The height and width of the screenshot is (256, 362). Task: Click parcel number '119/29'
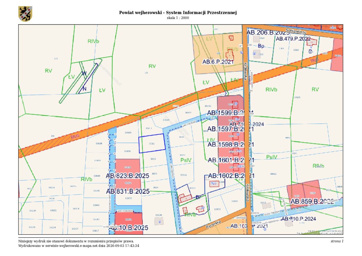[128, 133]
